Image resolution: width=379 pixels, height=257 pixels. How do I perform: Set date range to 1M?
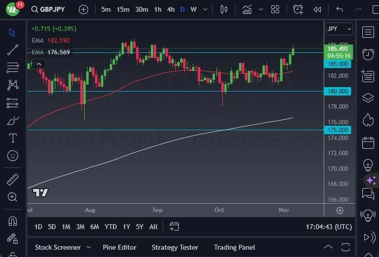(66, 227)
